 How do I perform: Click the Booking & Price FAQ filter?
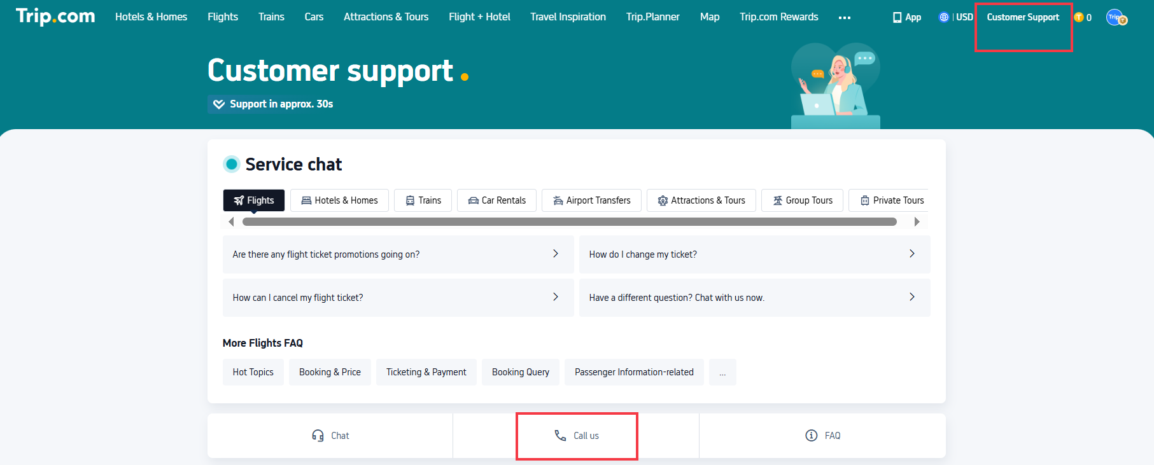point(330,371)
